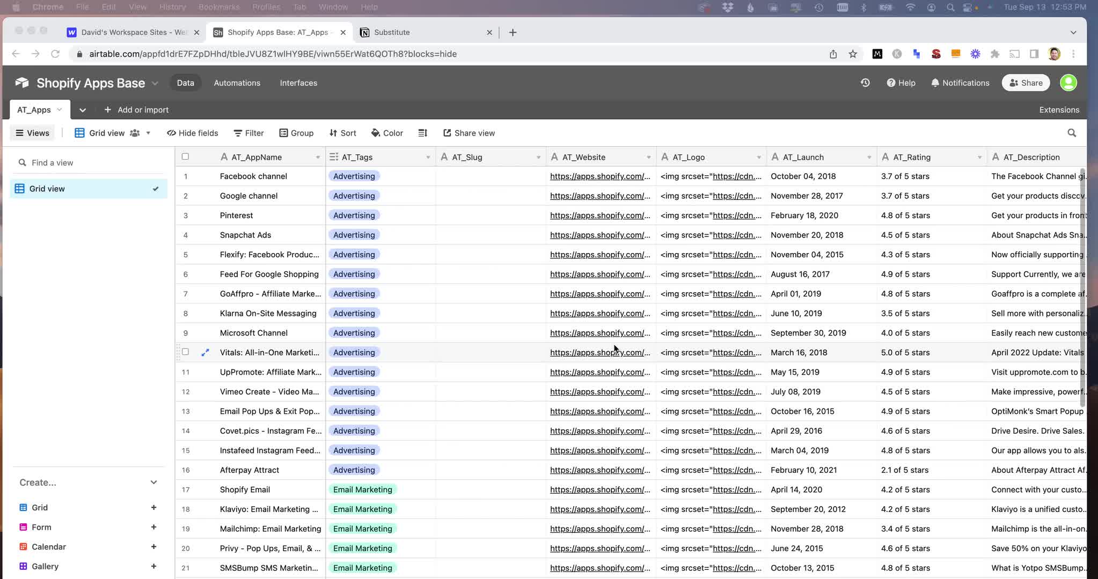Click Email Marketing tag in Shopify Email row
Screen dimensions: 1098x579
tap(362, 489)
